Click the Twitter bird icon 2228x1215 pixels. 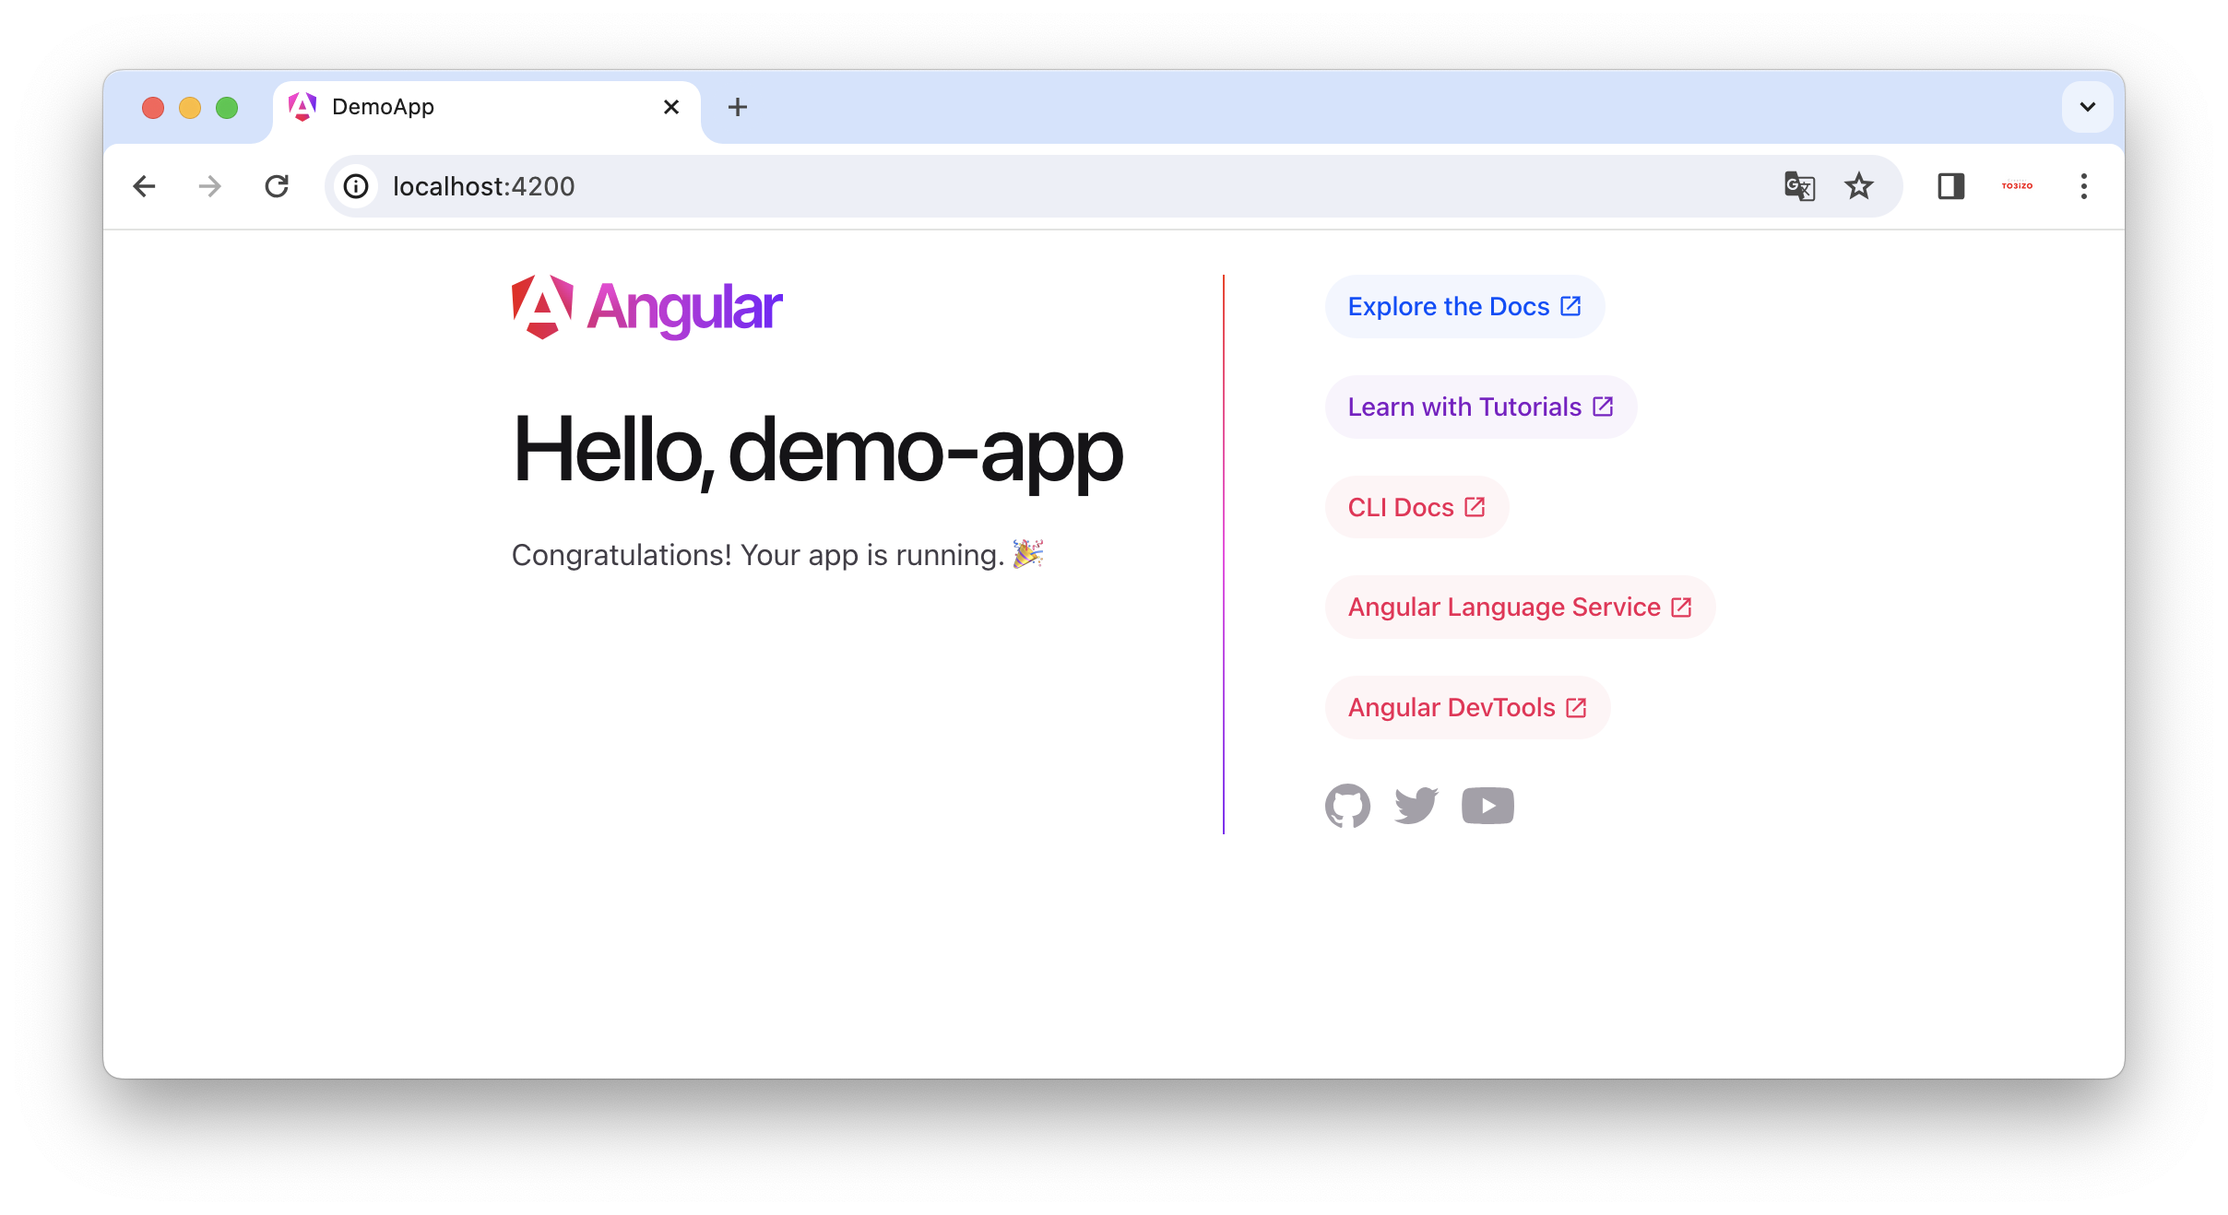point(1416,805)
